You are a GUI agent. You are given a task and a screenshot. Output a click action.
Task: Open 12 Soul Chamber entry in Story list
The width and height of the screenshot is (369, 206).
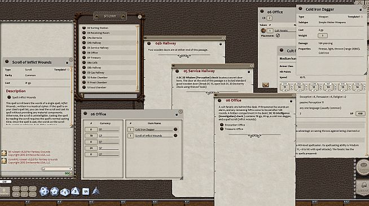point(96,87)
